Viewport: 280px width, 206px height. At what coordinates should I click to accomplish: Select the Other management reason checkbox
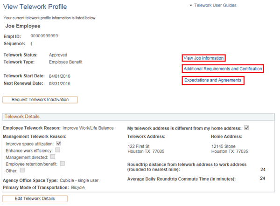21,171
